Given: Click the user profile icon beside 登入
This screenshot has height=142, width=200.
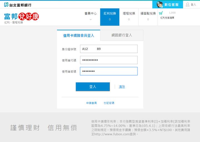Looking at the screenshot, I should [187, 5].
